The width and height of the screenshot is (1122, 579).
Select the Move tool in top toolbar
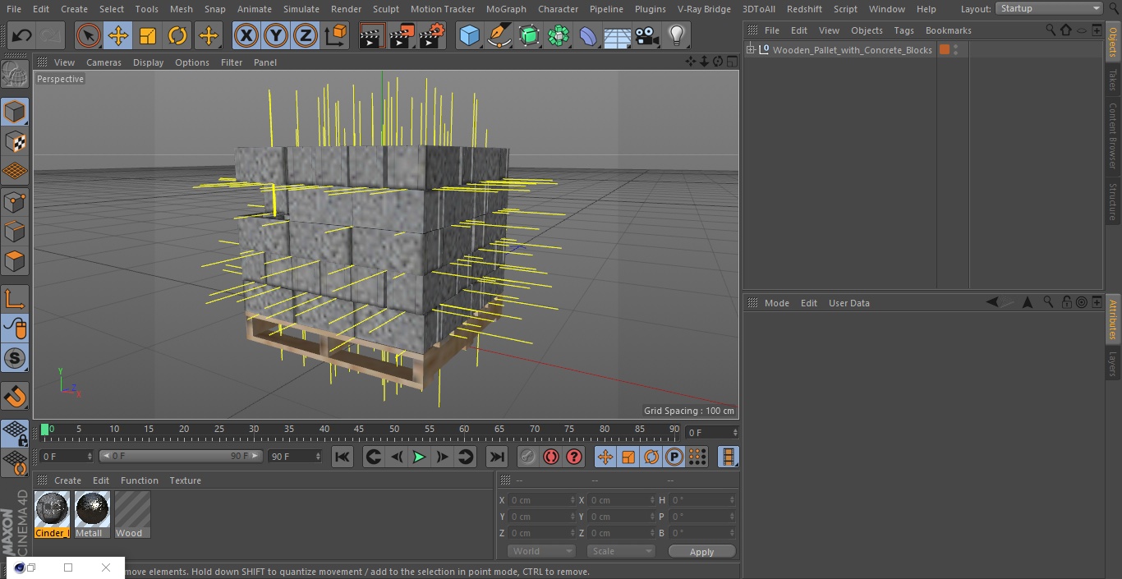tap(118, 36)
